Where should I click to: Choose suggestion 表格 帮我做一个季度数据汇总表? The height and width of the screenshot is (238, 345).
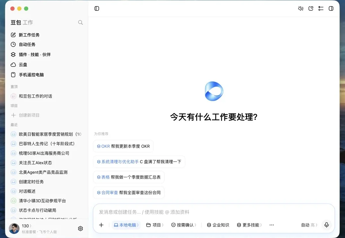tap(129, 177)
